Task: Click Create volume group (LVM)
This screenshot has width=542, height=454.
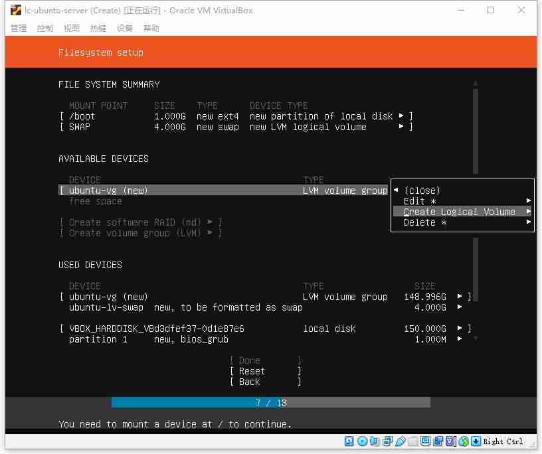Action: coord(141,233)
